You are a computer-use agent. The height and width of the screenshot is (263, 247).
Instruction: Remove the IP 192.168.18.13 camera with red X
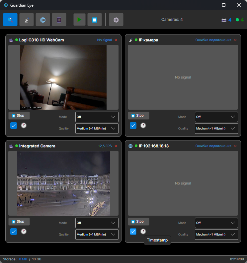click(x=235, y=146)
